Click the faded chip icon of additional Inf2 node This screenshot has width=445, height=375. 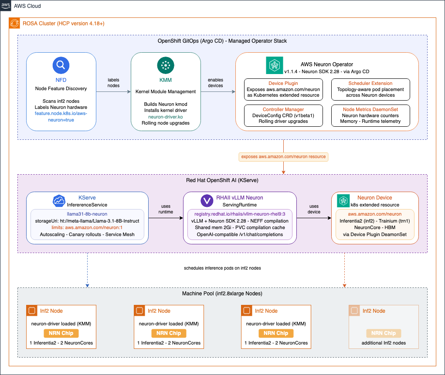[354, 311]
